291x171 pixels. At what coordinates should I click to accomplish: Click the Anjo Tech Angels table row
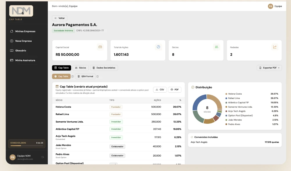click(x=118, y=137)
